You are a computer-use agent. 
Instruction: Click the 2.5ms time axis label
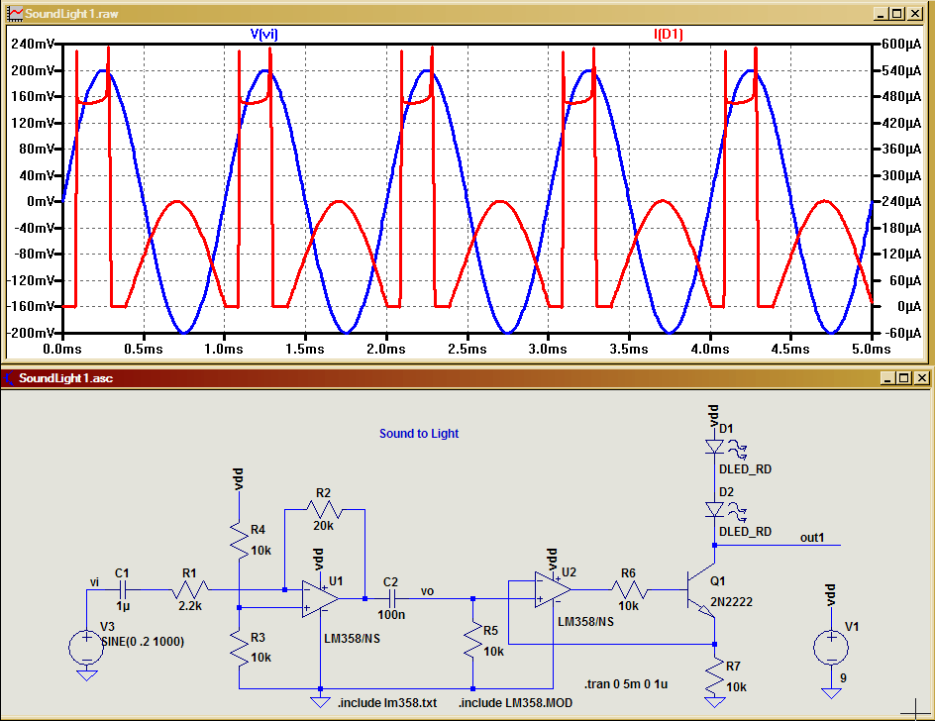pyautogui.click(x=467, y=349)
